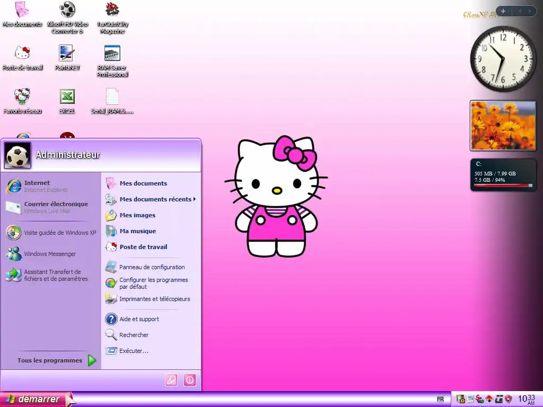This screenshot has width=543, height=407.
Task: Expand Mes documents récents submenu
Action: (x=151, y=199)
